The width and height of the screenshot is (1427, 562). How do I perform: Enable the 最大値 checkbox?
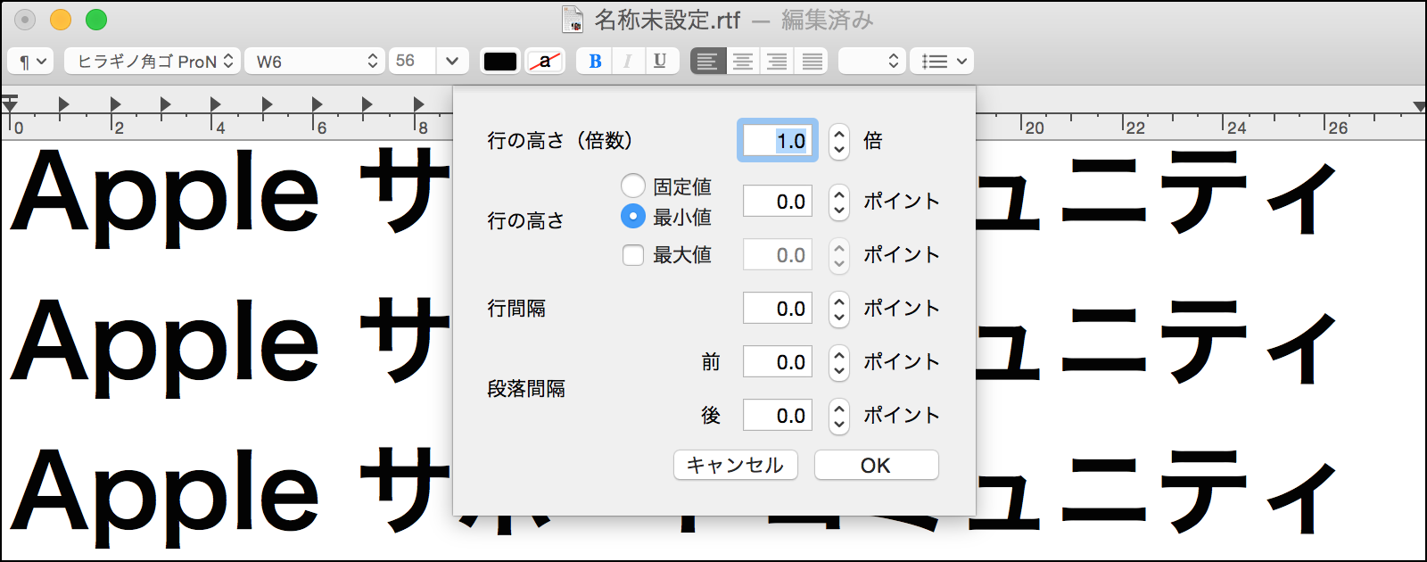(633, 255)
